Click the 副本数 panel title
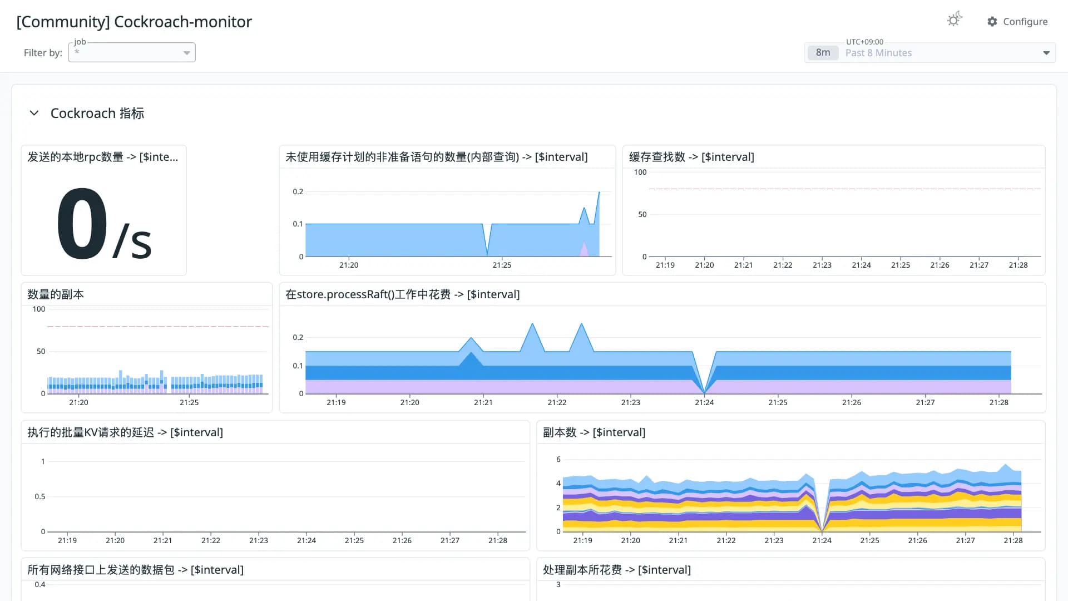1068x601 pixels. (594, 432)
